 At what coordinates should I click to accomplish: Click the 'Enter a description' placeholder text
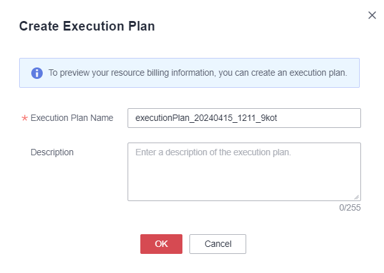click(213, 152)
